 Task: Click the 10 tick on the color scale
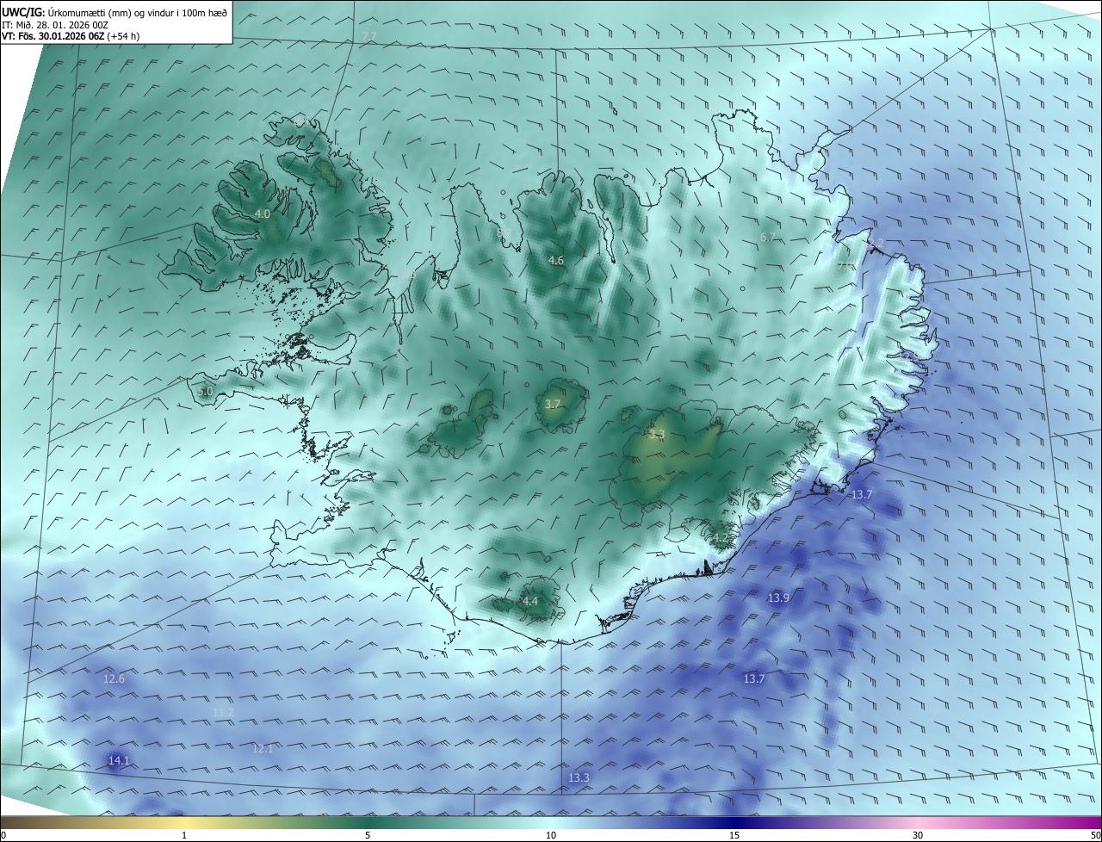pos(551,835)
